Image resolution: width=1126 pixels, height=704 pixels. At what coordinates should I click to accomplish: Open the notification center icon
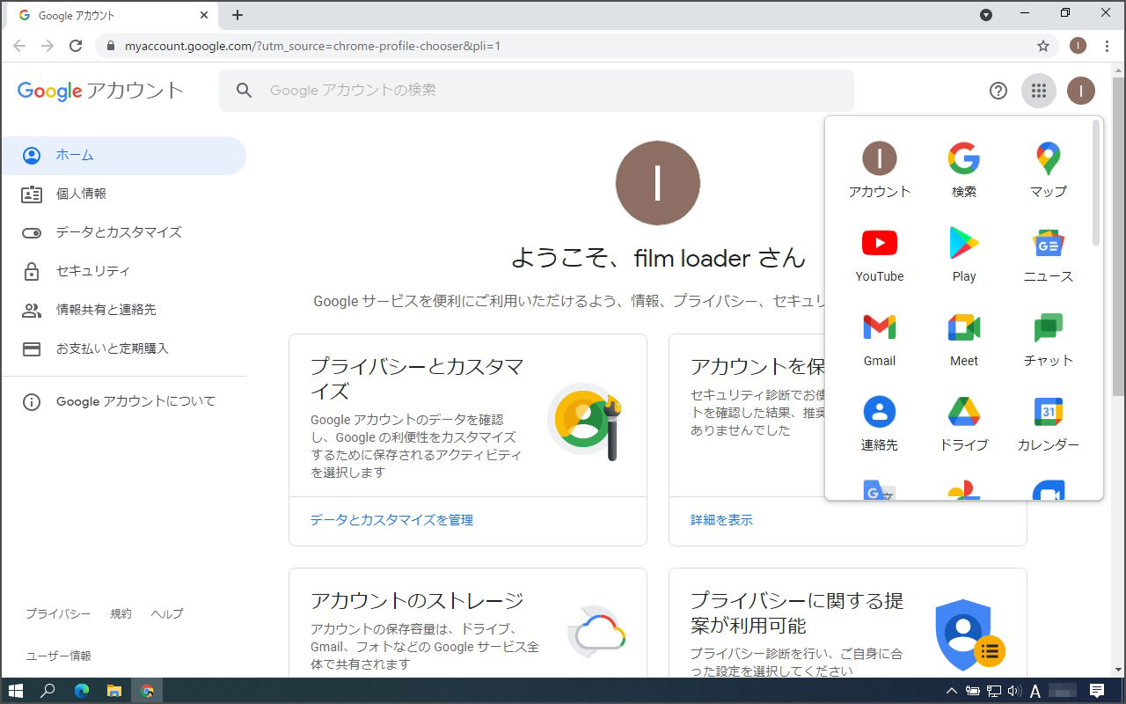point(1097,691)
